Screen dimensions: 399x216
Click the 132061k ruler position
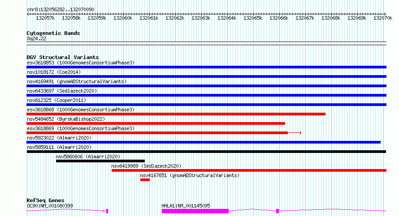[x=149, y=18]
